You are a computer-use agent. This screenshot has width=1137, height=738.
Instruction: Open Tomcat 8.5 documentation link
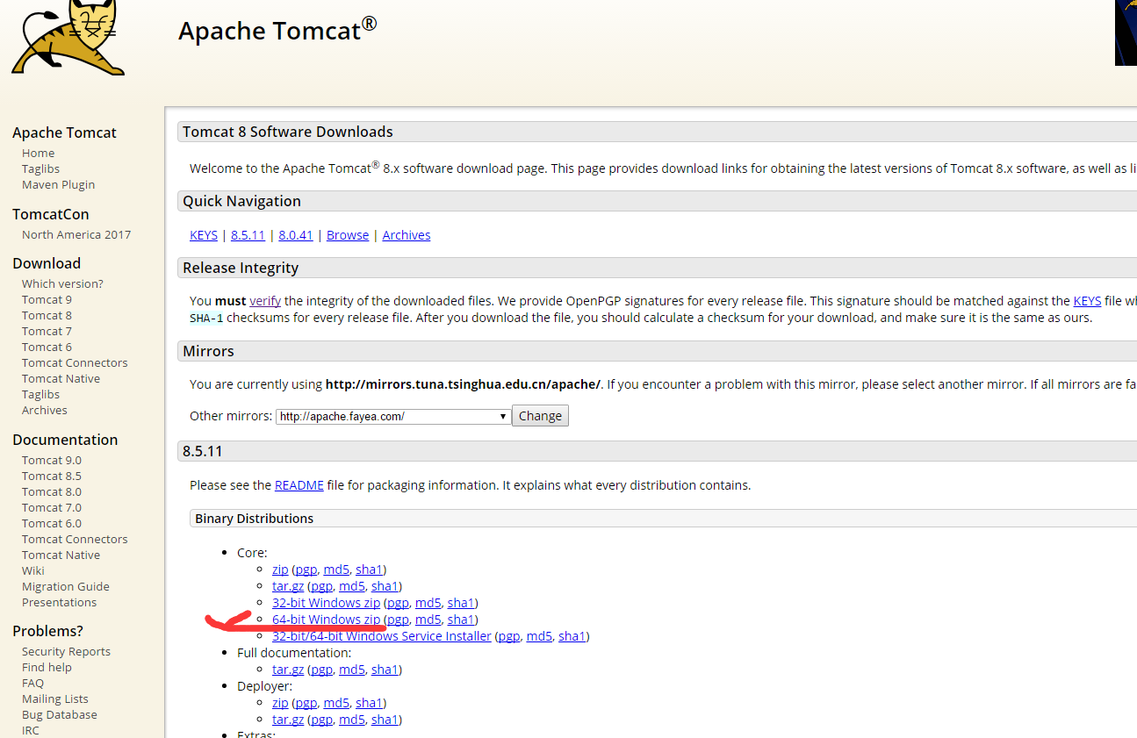51,476
